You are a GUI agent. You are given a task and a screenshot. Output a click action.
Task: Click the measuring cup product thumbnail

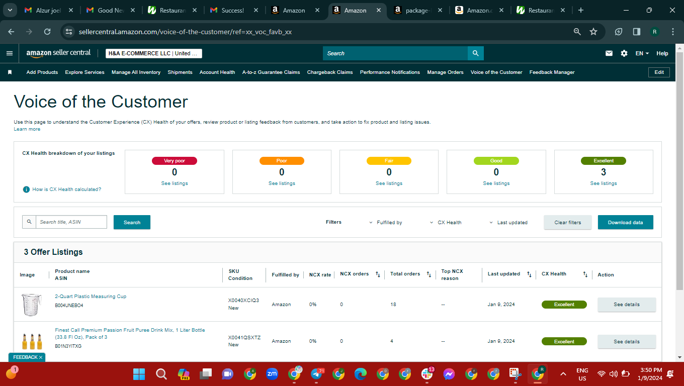point(31,305)
